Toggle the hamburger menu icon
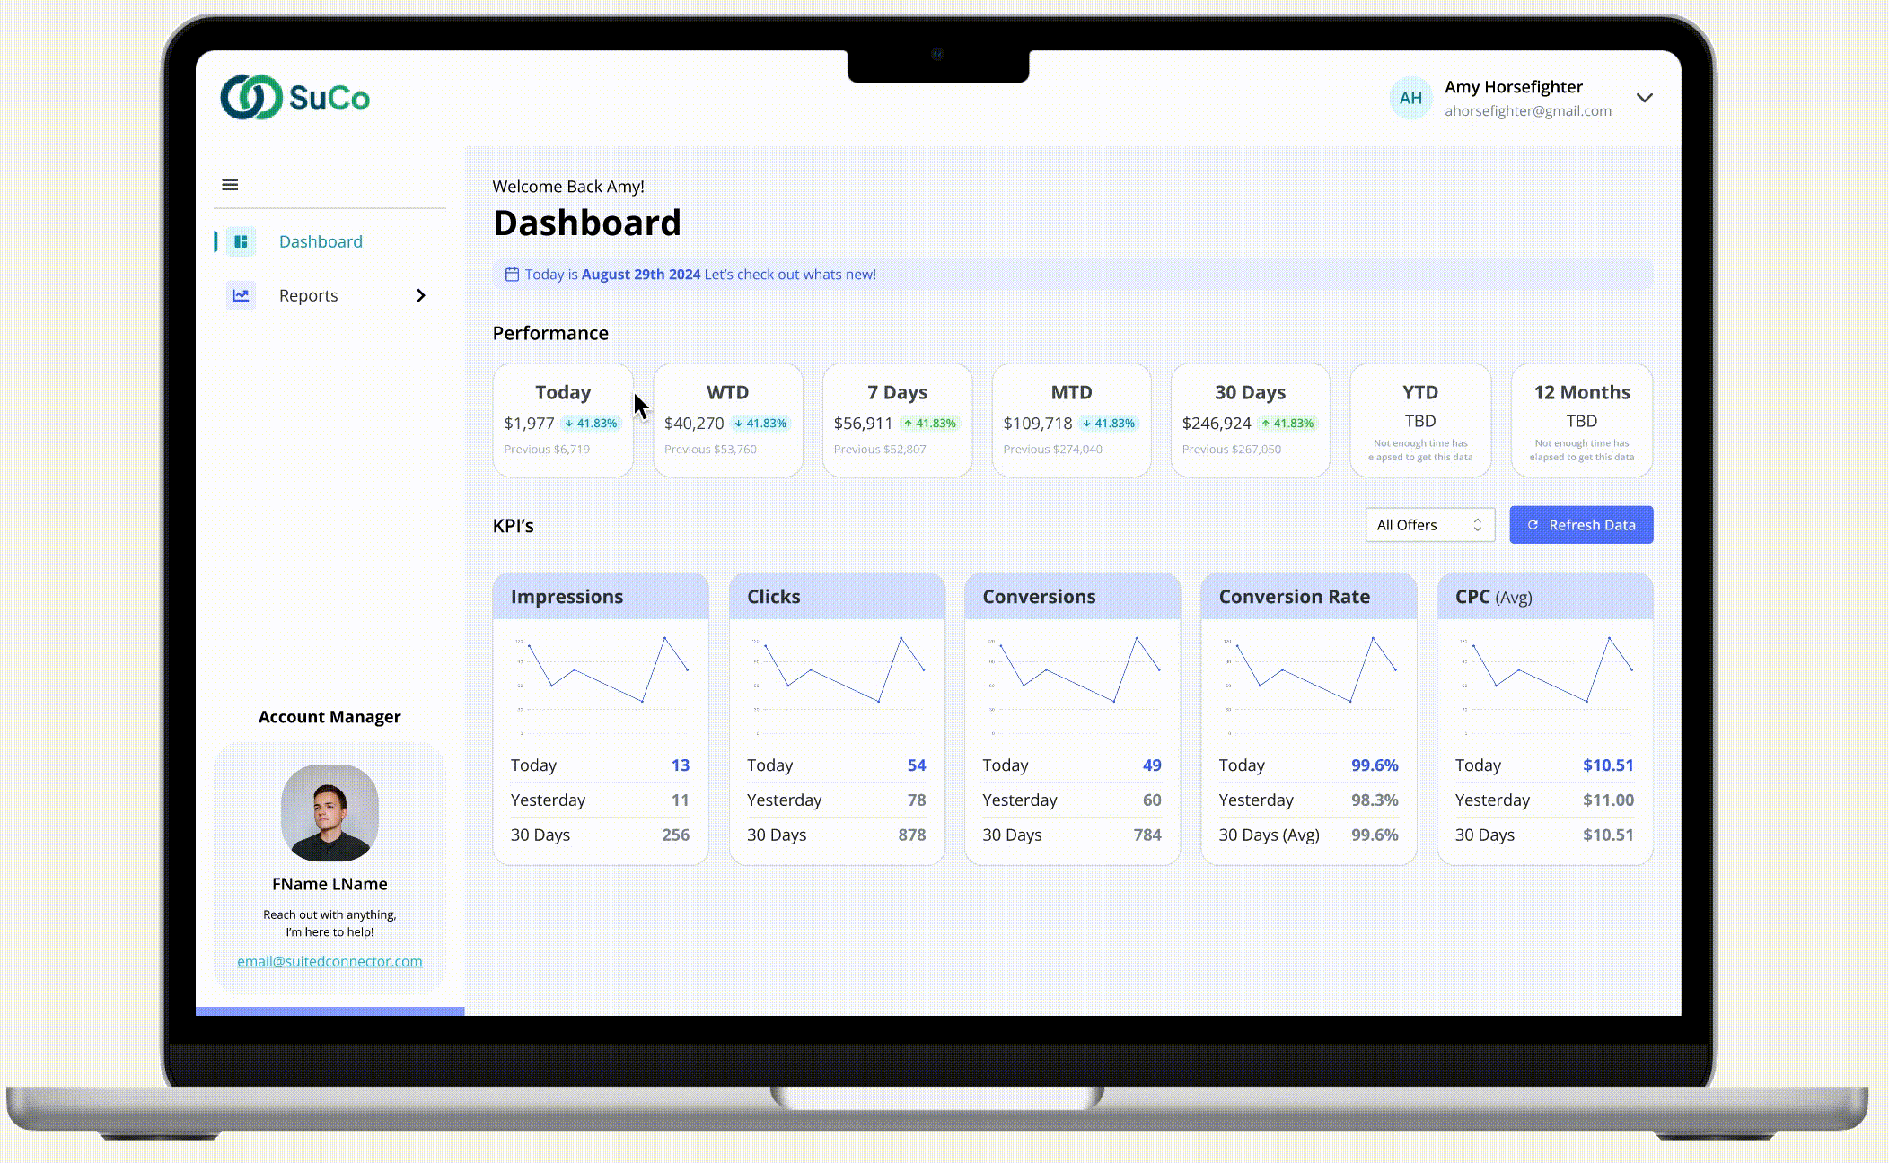The width and height of the screenshot is (1889, 1163). tap(230, 185)
